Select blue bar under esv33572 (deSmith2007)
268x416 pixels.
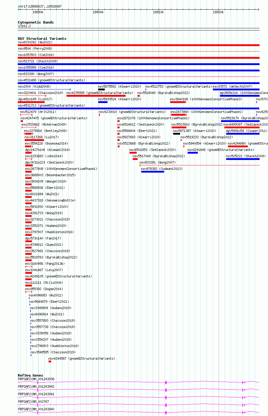pos(236,89)
